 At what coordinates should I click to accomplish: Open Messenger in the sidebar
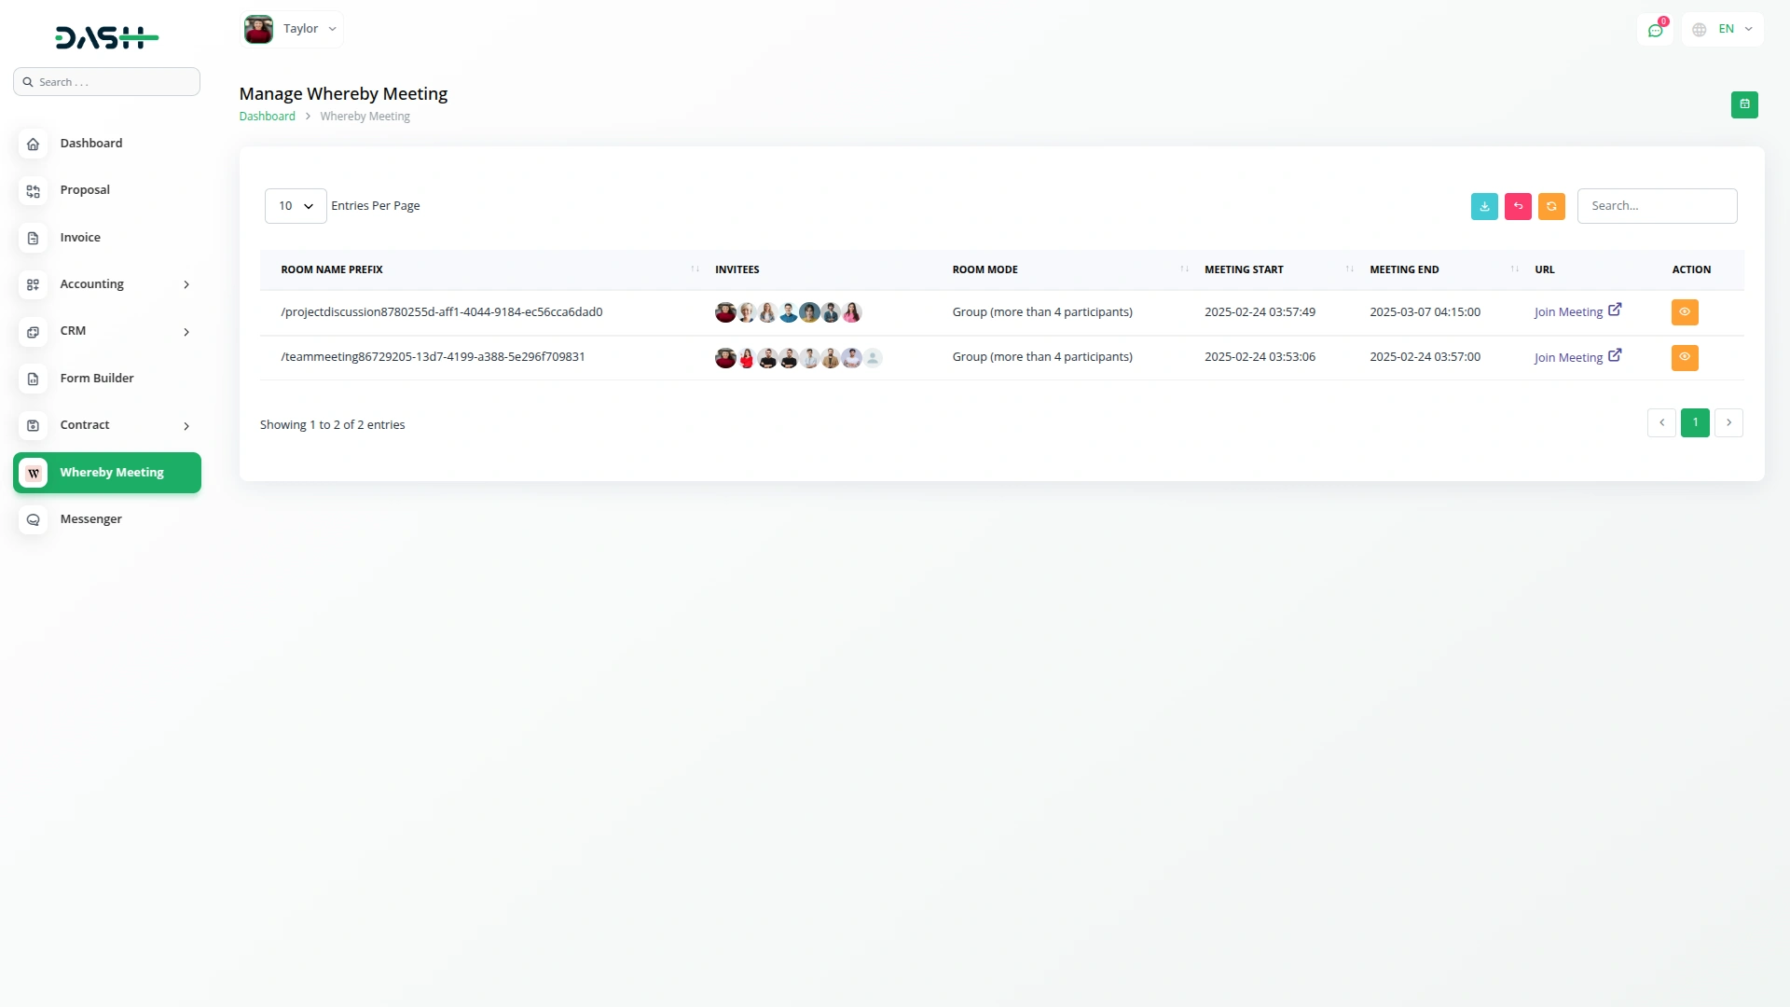107,519
